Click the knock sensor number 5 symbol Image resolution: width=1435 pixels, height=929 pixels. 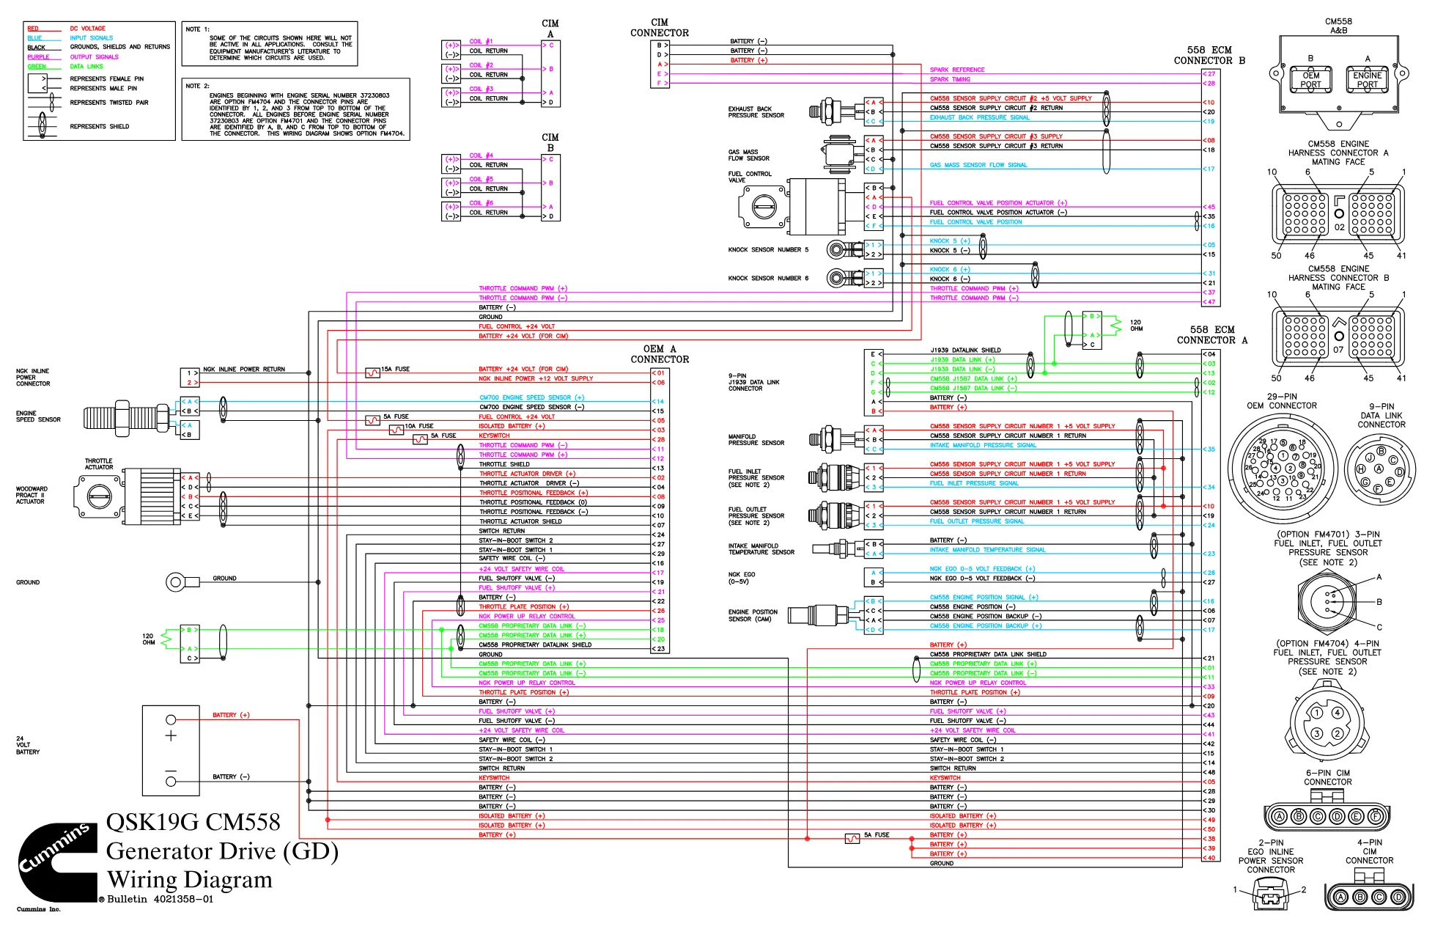tap(844, 250)
